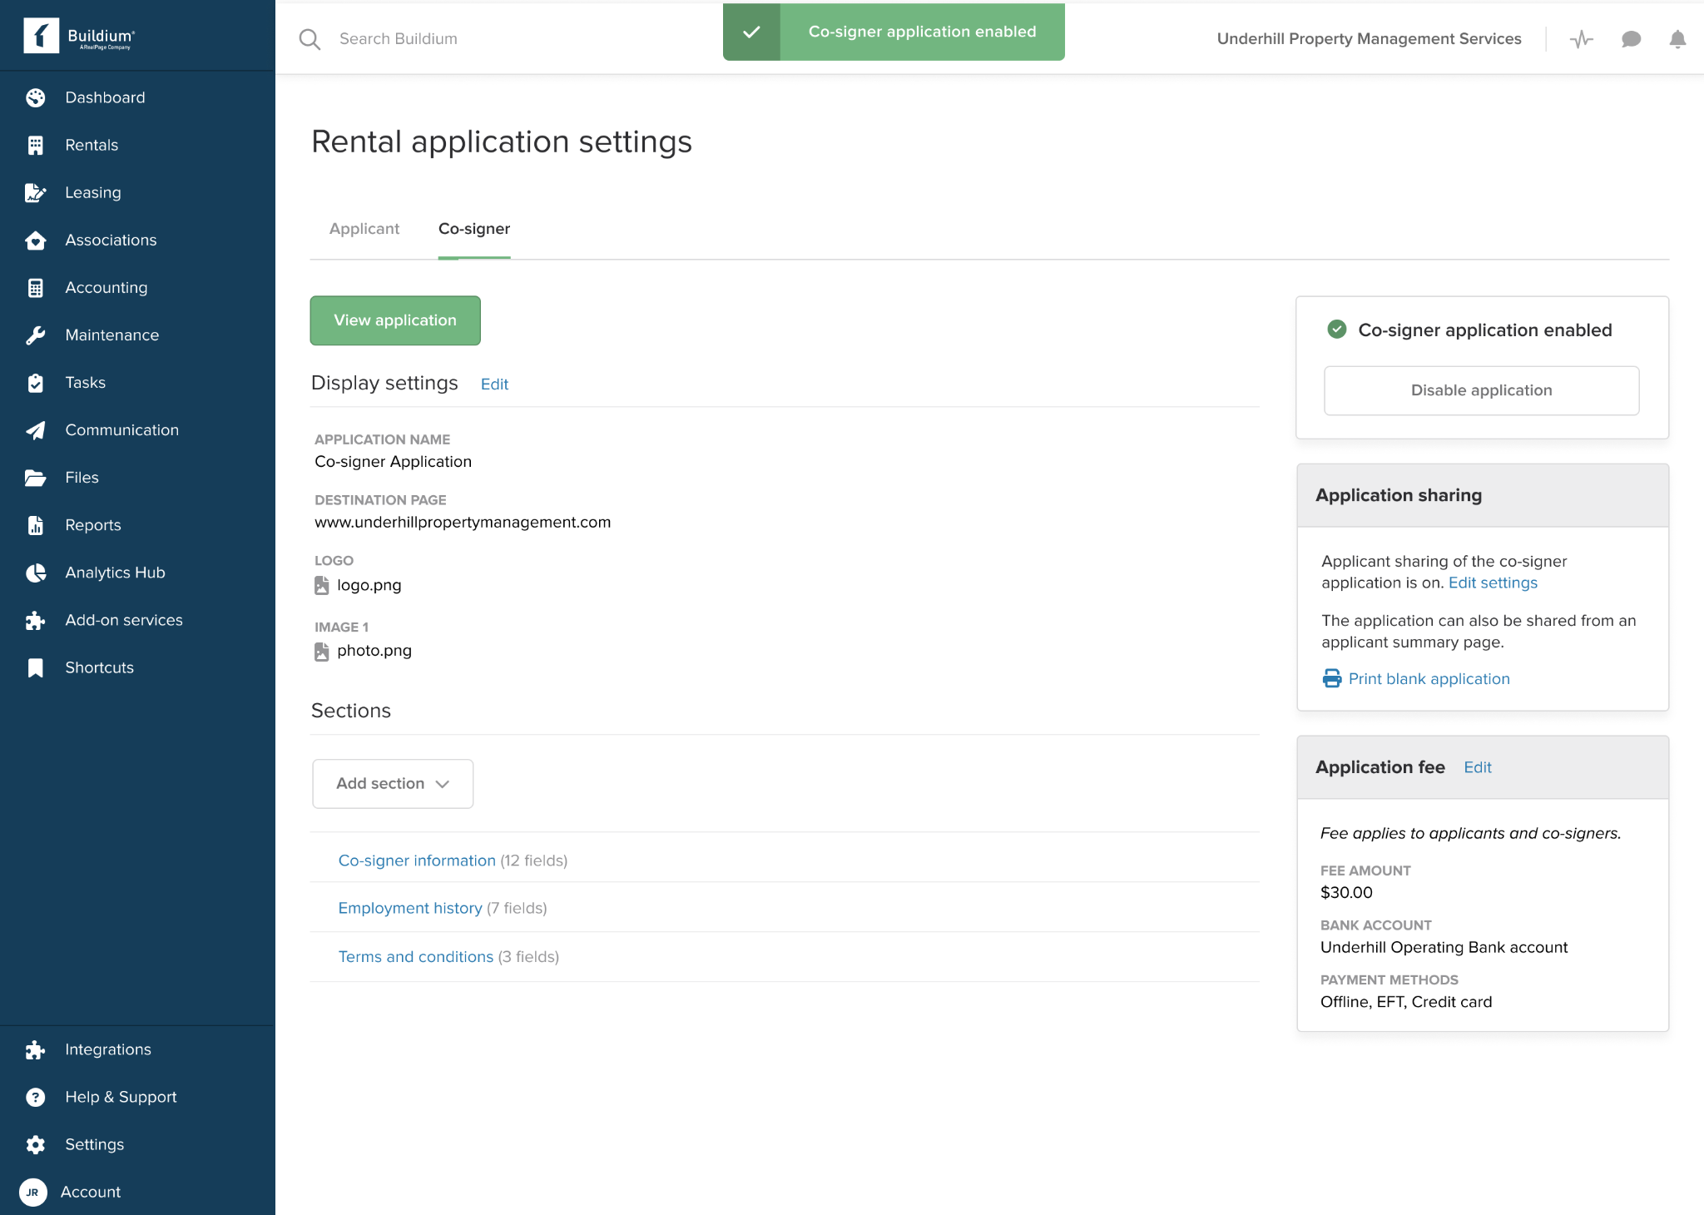Open the Analytics Hub
The image size is (1704, 1215).
pyautogui.click(x=115, y=572)
